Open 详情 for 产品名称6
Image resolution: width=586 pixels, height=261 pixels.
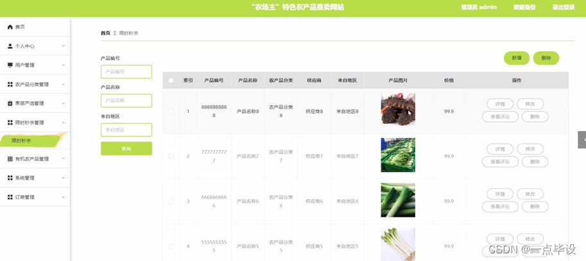[x=500, y=194]
